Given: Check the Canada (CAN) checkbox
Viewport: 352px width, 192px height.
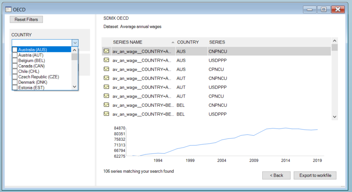Looking at the screenshot, I should (15, 66).
